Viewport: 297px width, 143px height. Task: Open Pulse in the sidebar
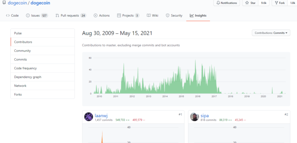[x=43, y=33]
